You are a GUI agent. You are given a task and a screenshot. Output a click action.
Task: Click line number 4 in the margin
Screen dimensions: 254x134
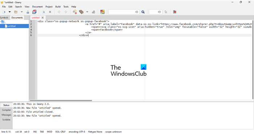point(31,30)
